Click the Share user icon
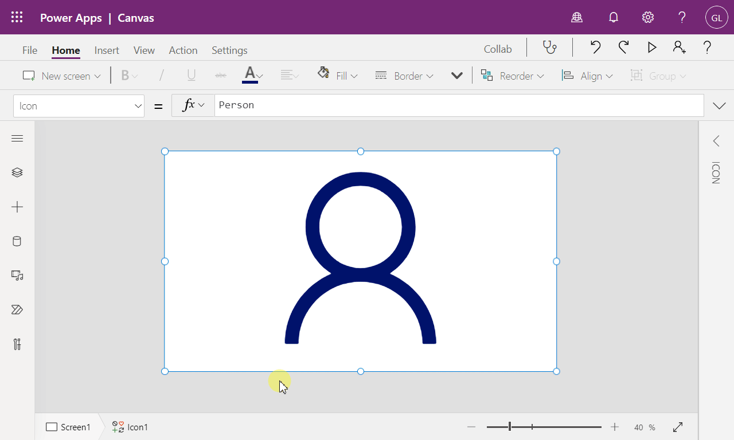This screenshot has height=440, width=734. (x=680, y=48)
